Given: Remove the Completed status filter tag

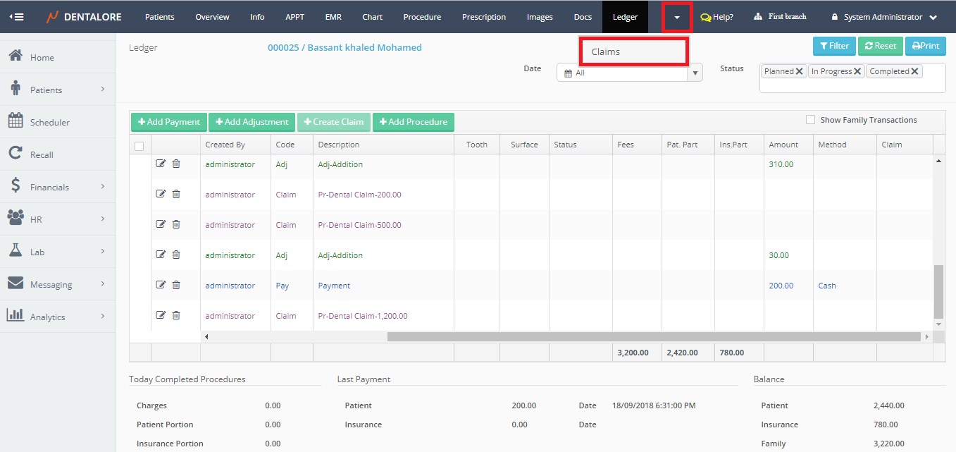Looking at the screenshot, I should (914, 71).
